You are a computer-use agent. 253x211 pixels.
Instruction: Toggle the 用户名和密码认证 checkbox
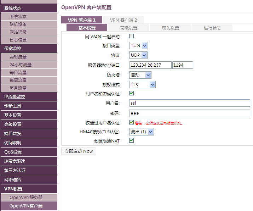coord(131,93)
